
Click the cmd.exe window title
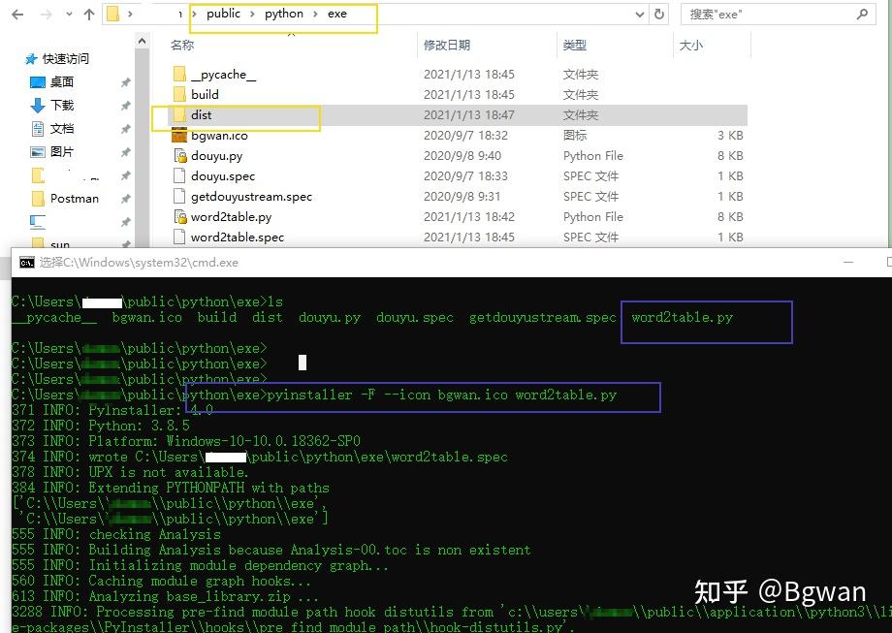tap(139, 262)
